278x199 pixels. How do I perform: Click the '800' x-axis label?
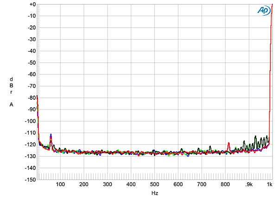(225, 184)
